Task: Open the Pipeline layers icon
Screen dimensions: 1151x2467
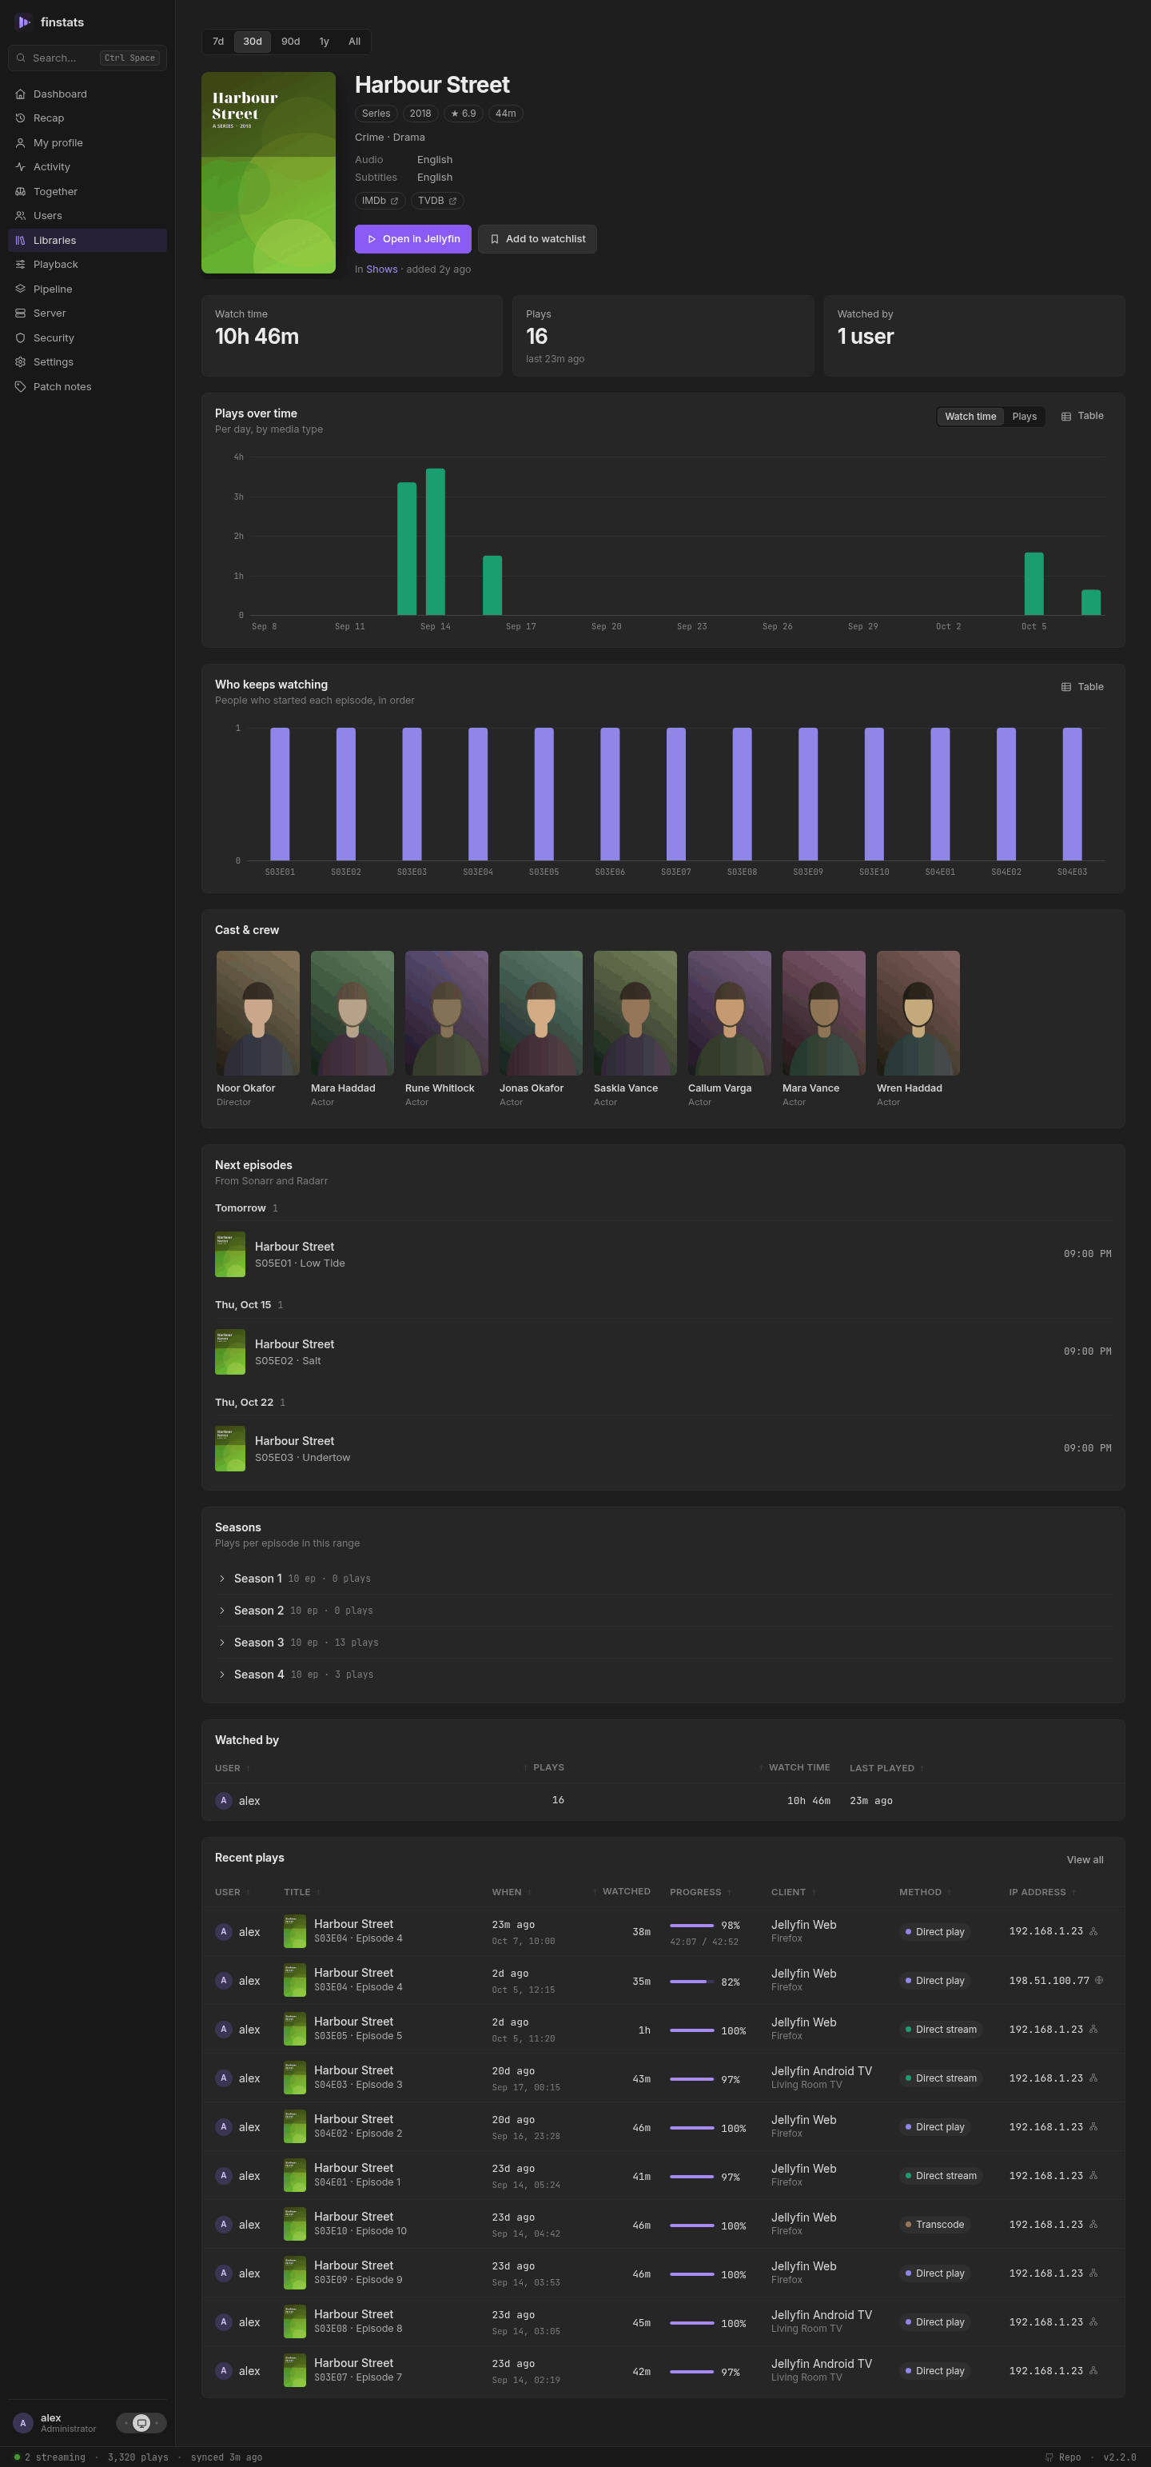Action: pyautogui.click(x=20, y=289)
